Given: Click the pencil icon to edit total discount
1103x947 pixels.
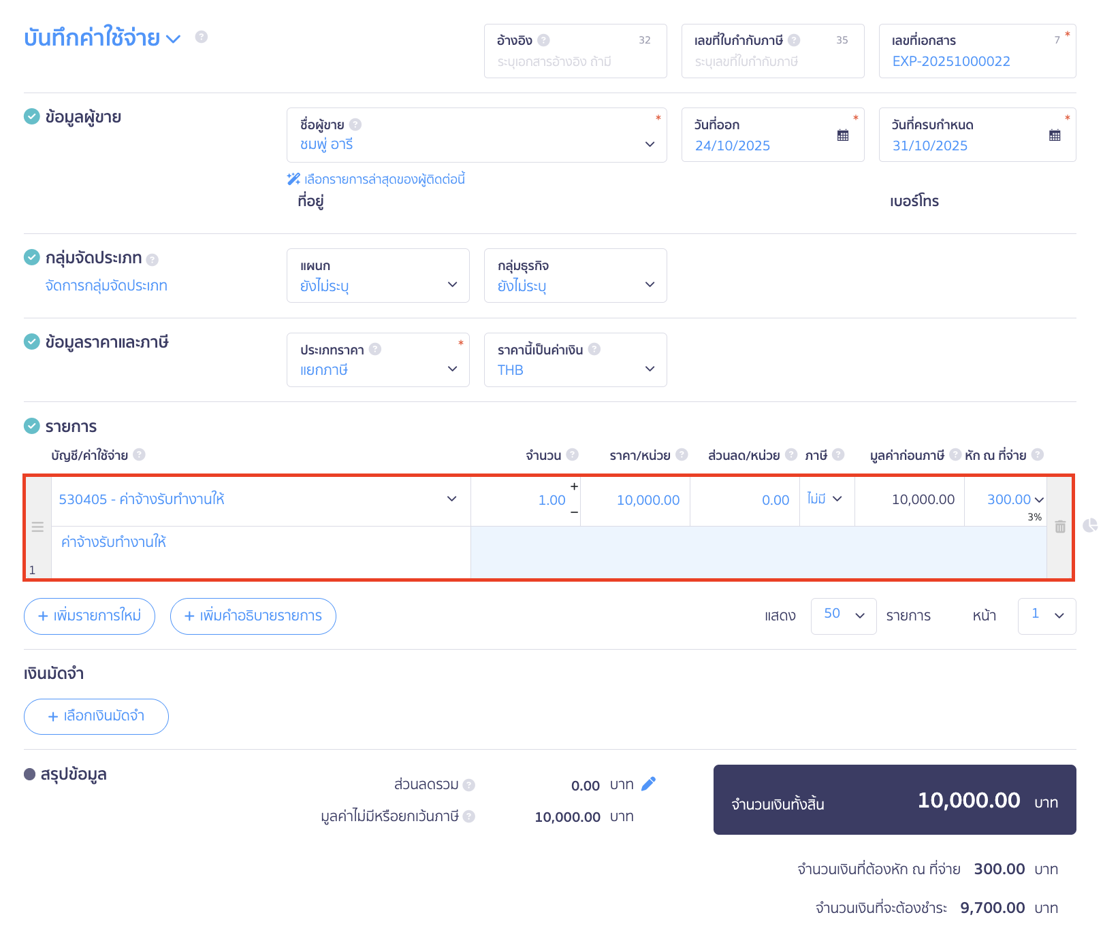Looking at the screenshot, I should (648, 784).
